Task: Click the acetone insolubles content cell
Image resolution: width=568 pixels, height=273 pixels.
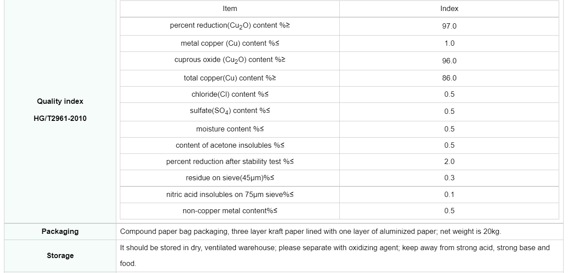Action: [x=230, y=146]
